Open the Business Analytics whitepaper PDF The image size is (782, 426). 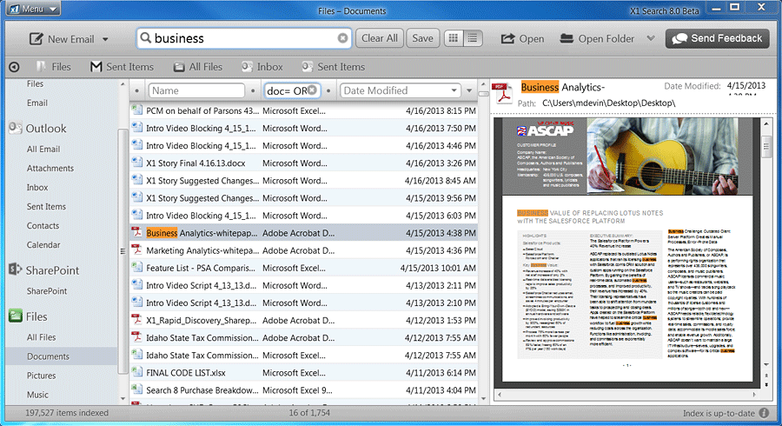click(x=202, y=233)
